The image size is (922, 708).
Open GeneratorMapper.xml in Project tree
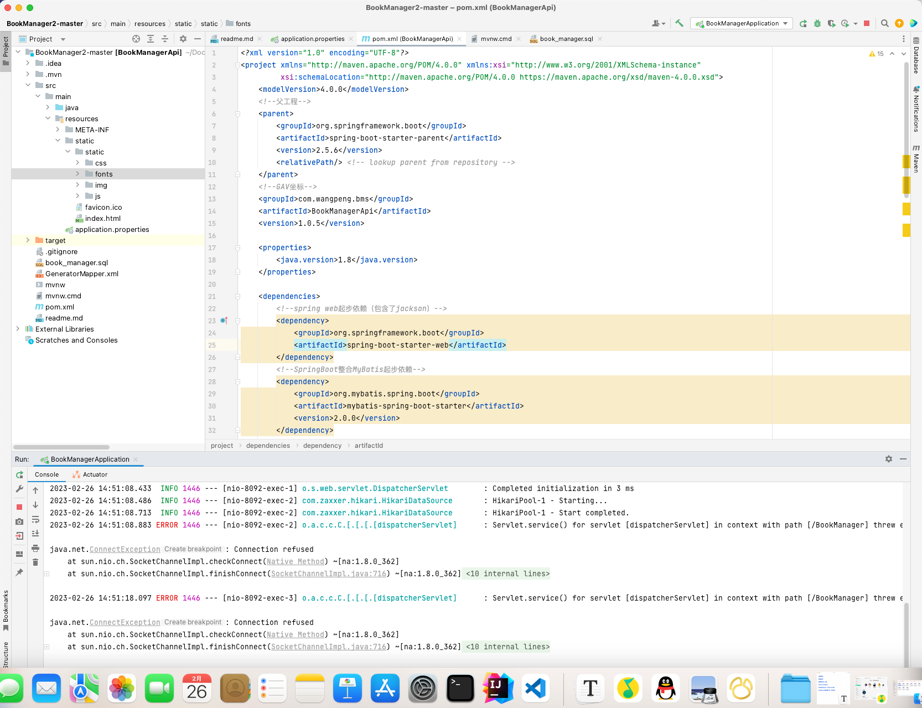click(81, 273)
